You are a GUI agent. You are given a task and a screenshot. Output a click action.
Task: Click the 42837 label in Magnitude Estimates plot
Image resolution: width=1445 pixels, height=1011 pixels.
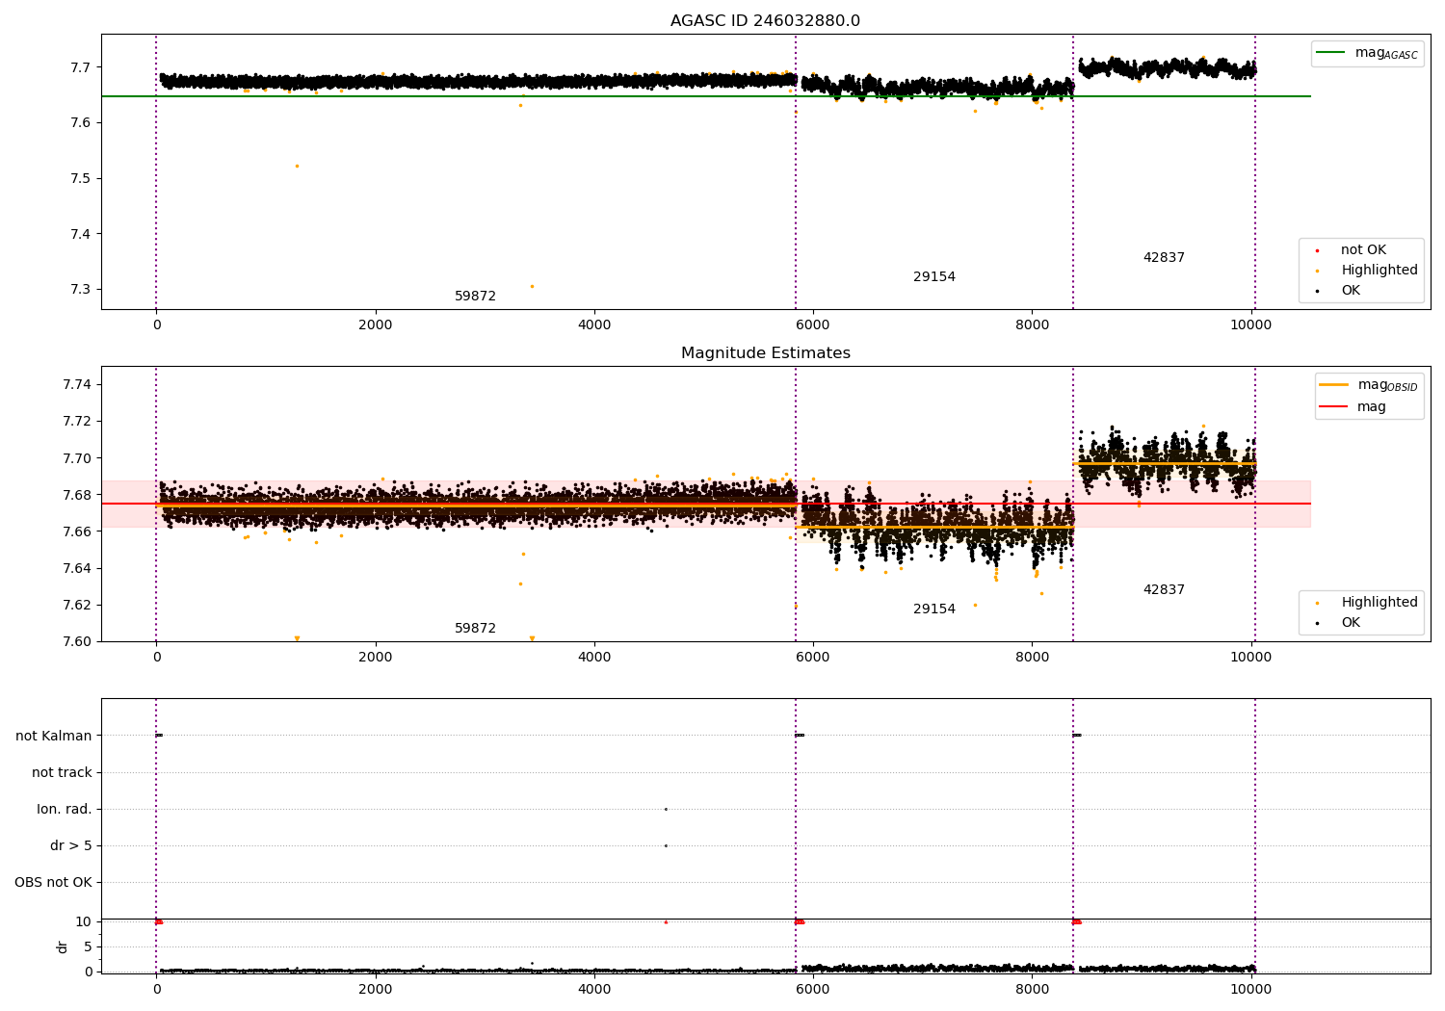pos(1164,590)
